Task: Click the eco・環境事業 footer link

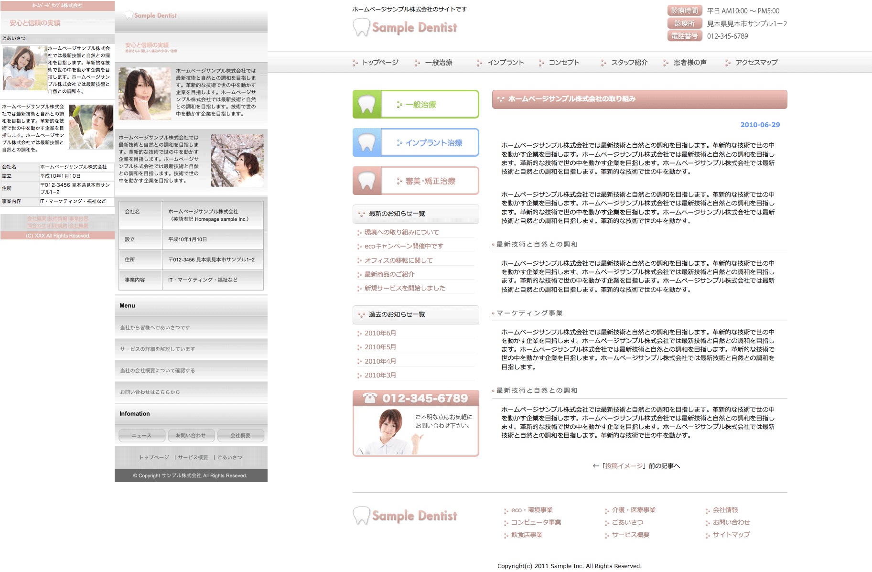Action: (x=532, y=510)
